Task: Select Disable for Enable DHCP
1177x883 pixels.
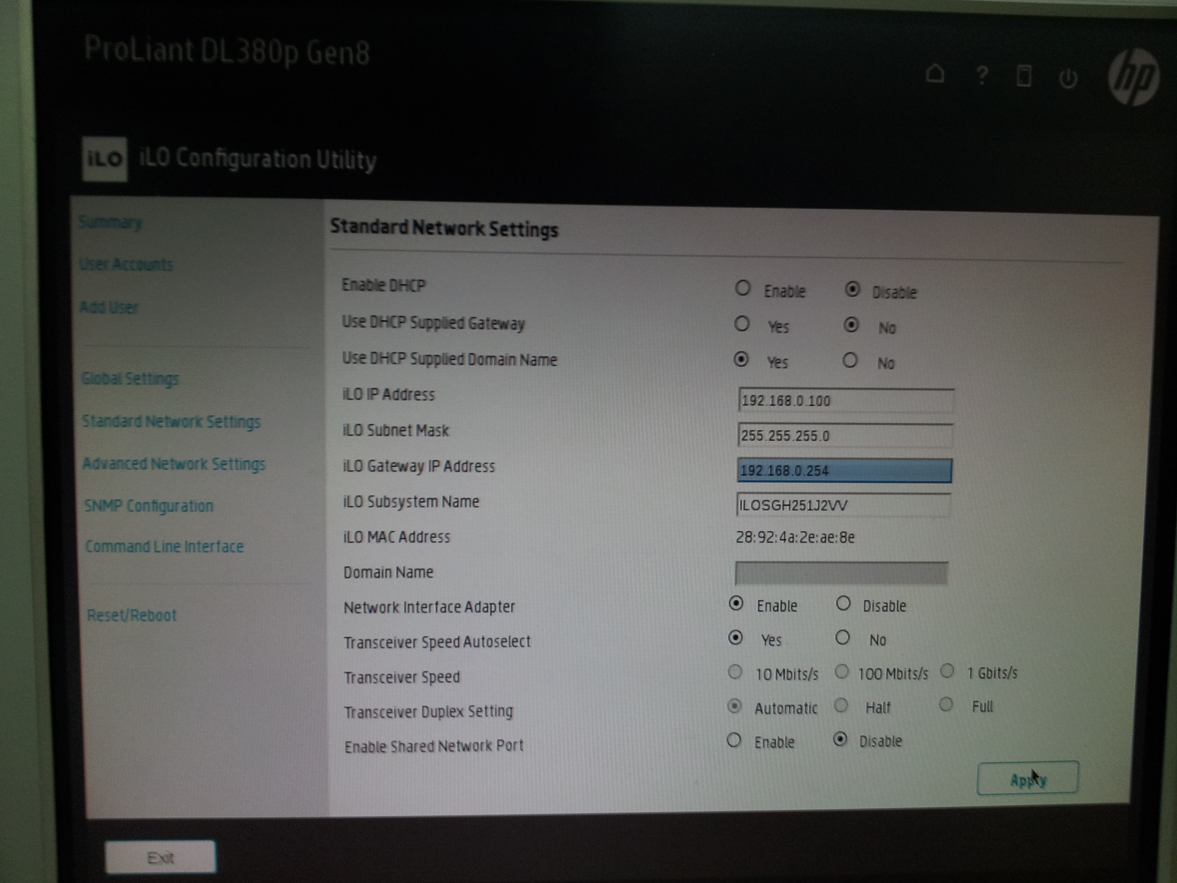Action: pos(852,289)
